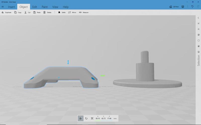Click the vertical Selection panel label

[198, 60]
